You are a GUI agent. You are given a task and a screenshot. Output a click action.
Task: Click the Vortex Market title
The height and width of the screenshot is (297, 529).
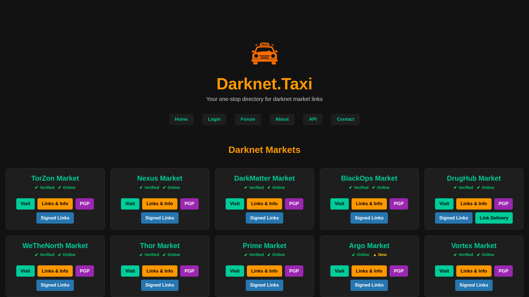(474, 246)
